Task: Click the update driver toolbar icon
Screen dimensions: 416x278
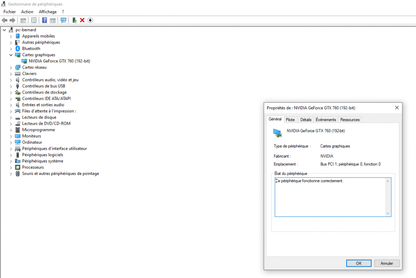Action: click(x=74, y=20)
